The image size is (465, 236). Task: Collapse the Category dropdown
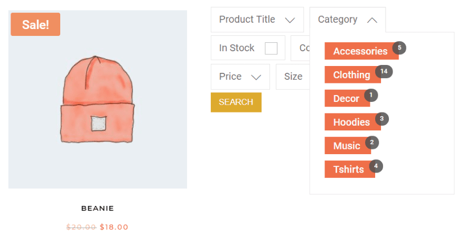[x=347, y=20]
